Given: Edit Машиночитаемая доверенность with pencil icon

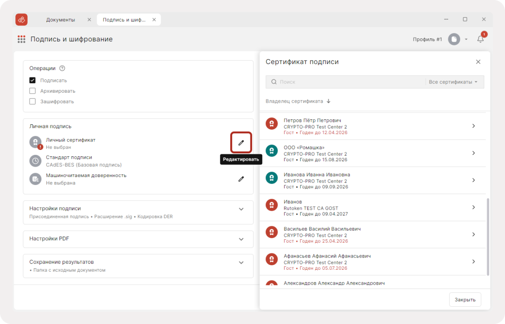Looking at the screenshot, I should pyautogui.click(x=241, y=179).
